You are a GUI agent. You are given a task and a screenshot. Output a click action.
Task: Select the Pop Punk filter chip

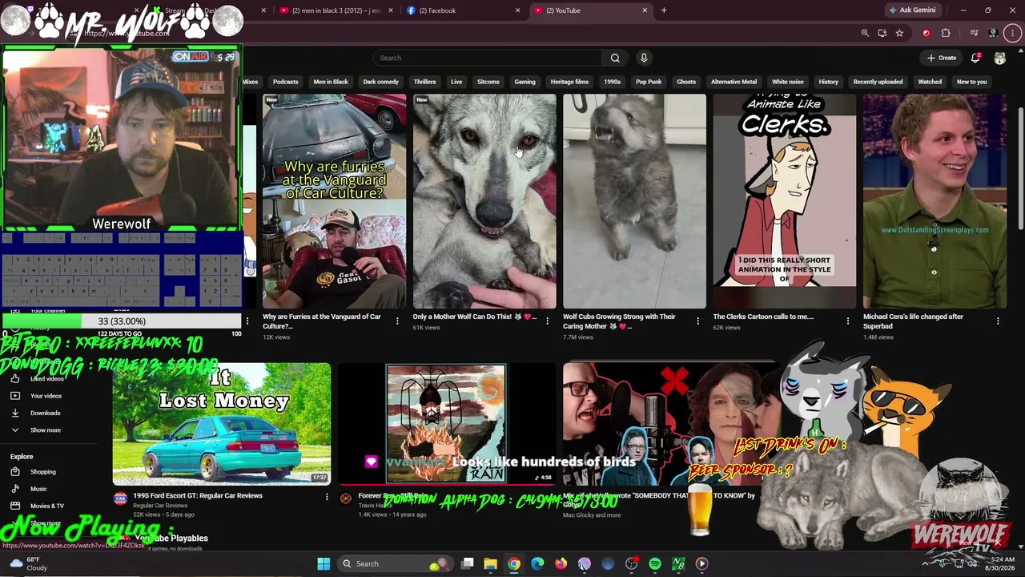tap(649, 82)
